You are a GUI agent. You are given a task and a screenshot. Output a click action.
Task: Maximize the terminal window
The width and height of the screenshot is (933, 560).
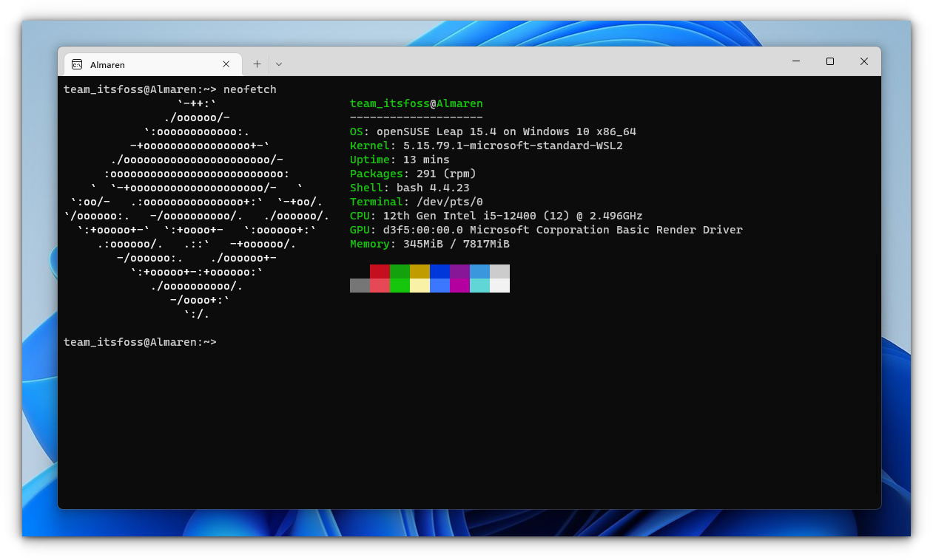point(830,61)
